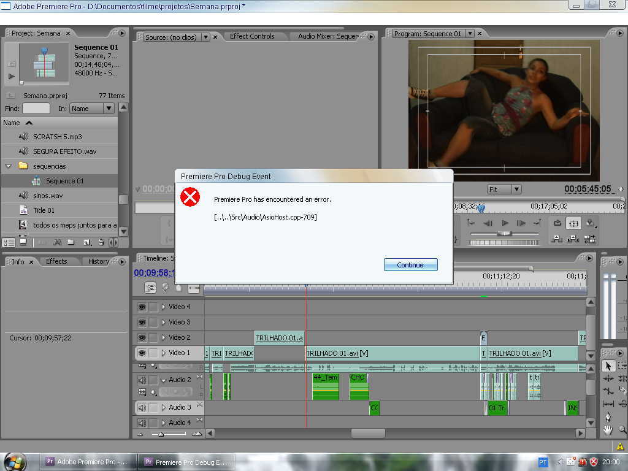Click the Program monitor jog wheel

pyautogui.click(x=504, y=242)
